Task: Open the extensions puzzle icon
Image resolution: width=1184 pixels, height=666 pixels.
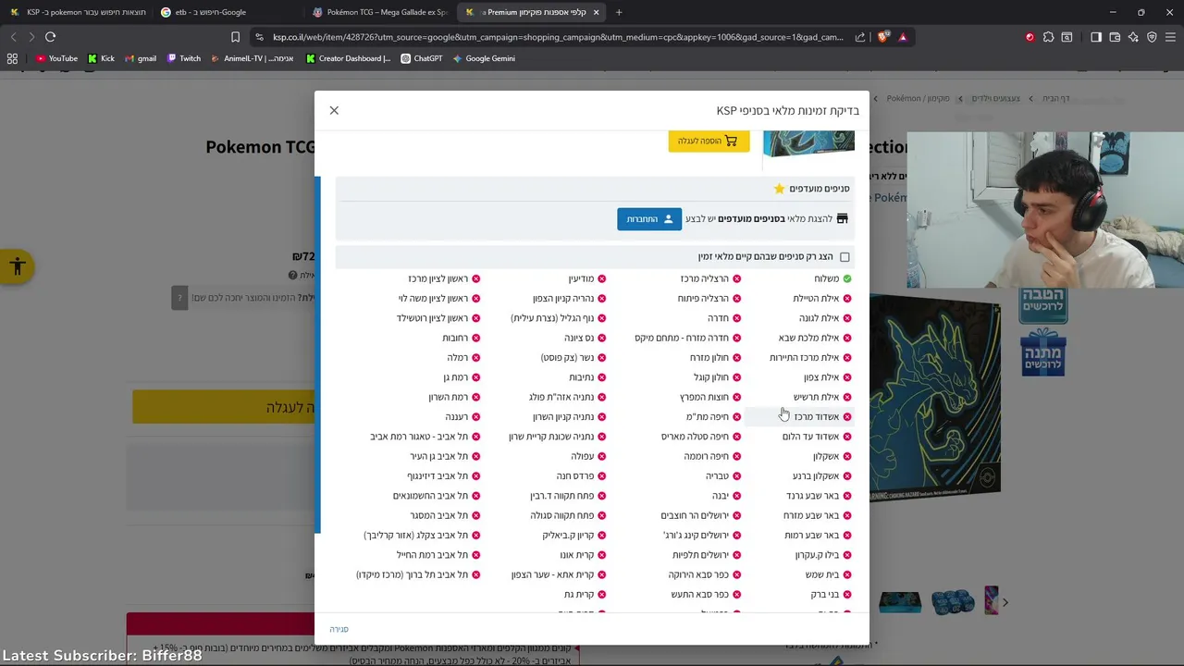Action: click(1048, 37)
